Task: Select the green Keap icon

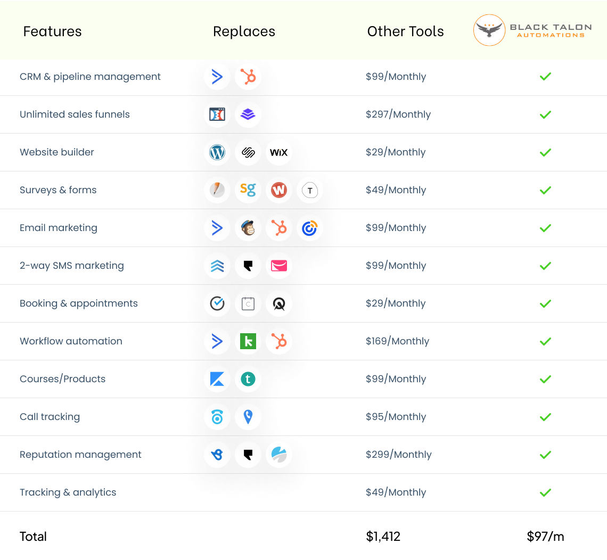Action: click(x=248, y=341)
